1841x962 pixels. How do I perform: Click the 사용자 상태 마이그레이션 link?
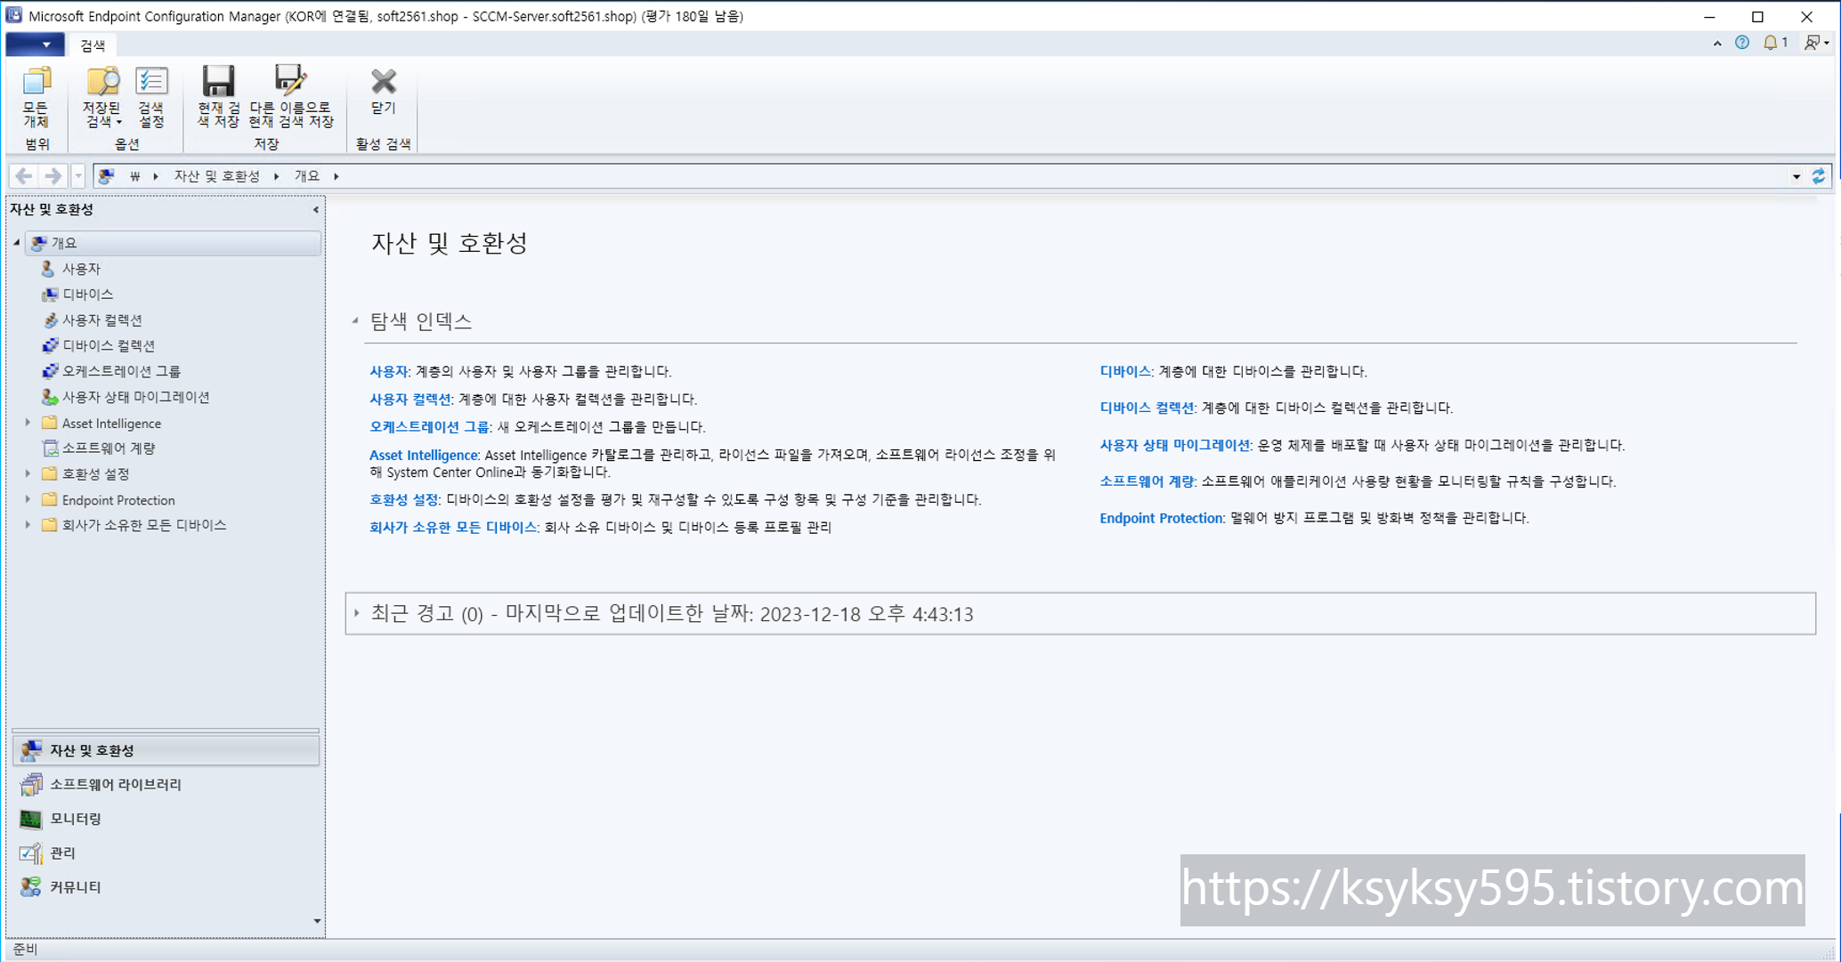click(x=1173, y=445)
